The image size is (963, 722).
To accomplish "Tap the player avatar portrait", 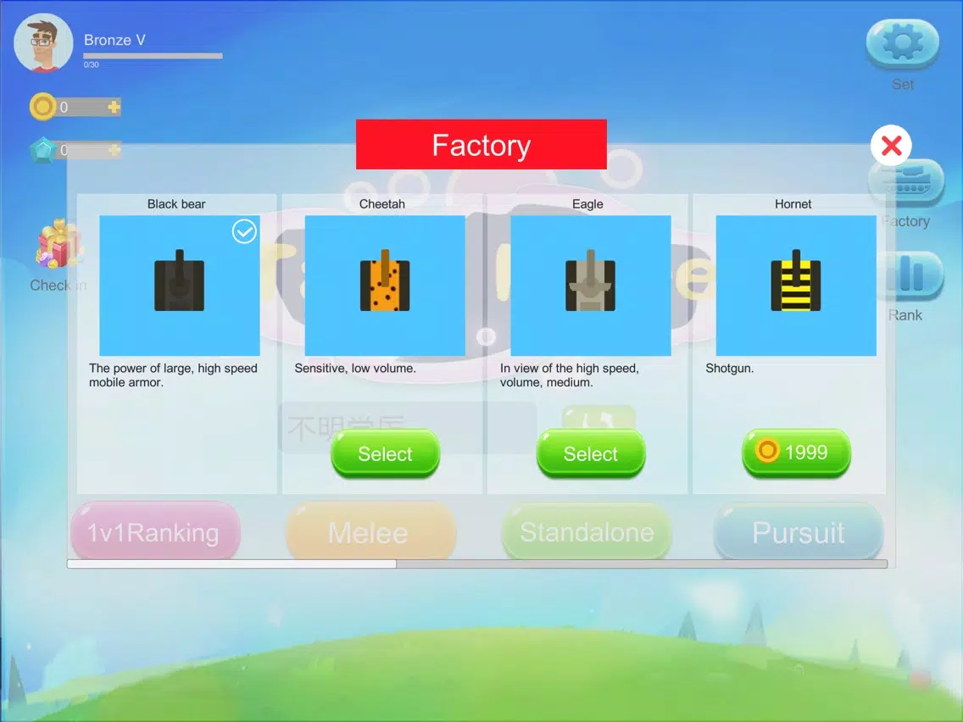I will tap(43, 43).
